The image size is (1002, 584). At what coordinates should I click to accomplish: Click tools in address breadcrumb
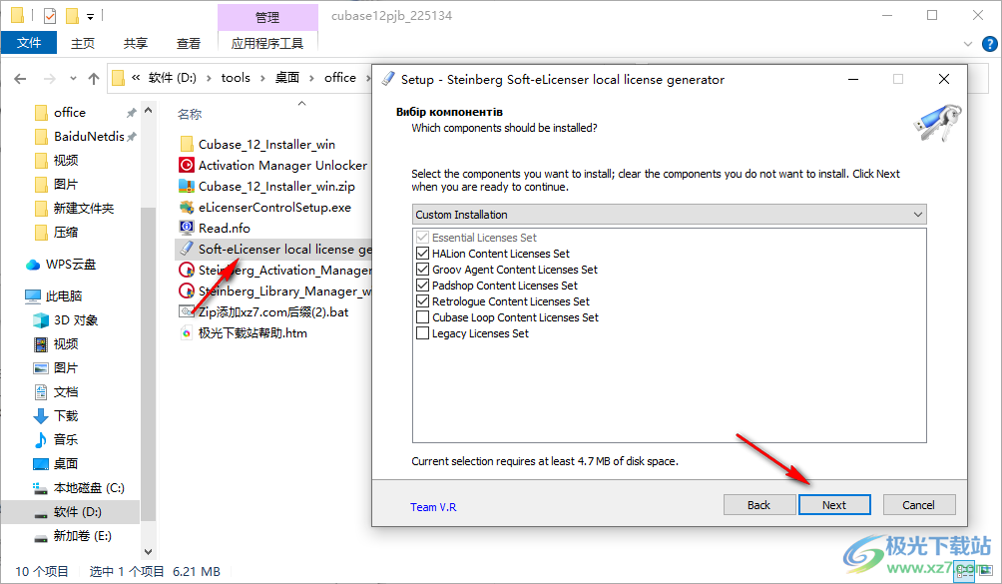pos(236,78)
